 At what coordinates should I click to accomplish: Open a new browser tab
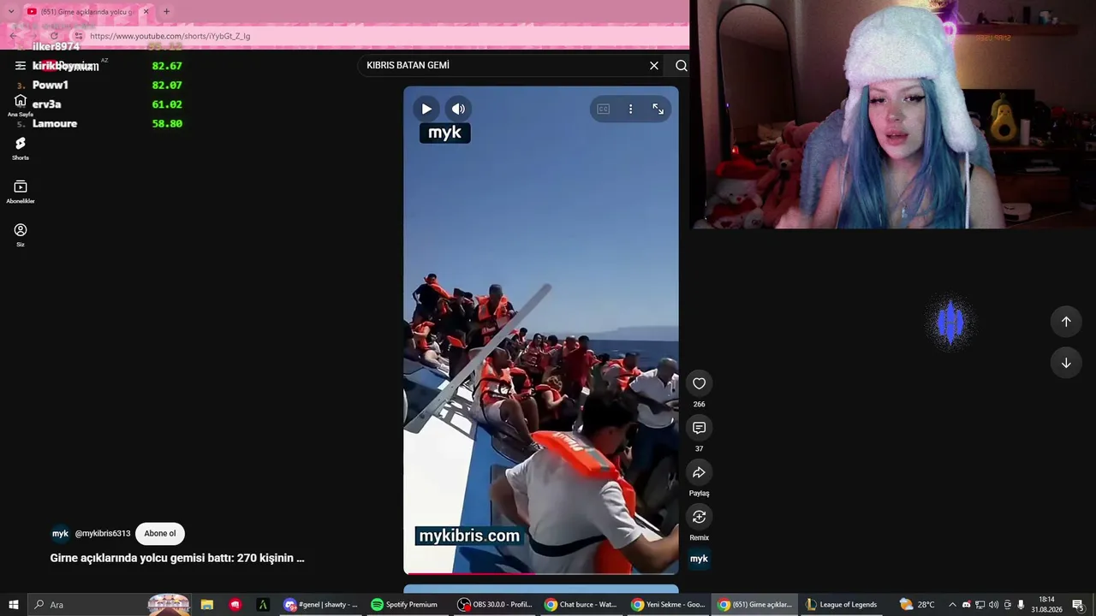pyautogui.click(x=166, y=12)
